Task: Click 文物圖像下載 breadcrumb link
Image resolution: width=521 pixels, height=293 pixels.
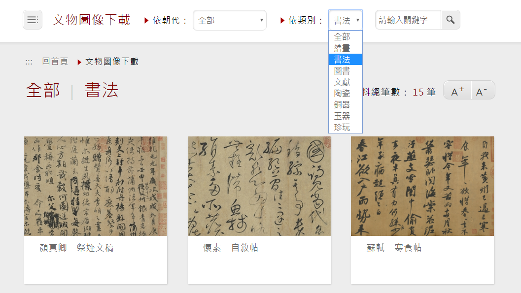Action: [x=111, y=62]
